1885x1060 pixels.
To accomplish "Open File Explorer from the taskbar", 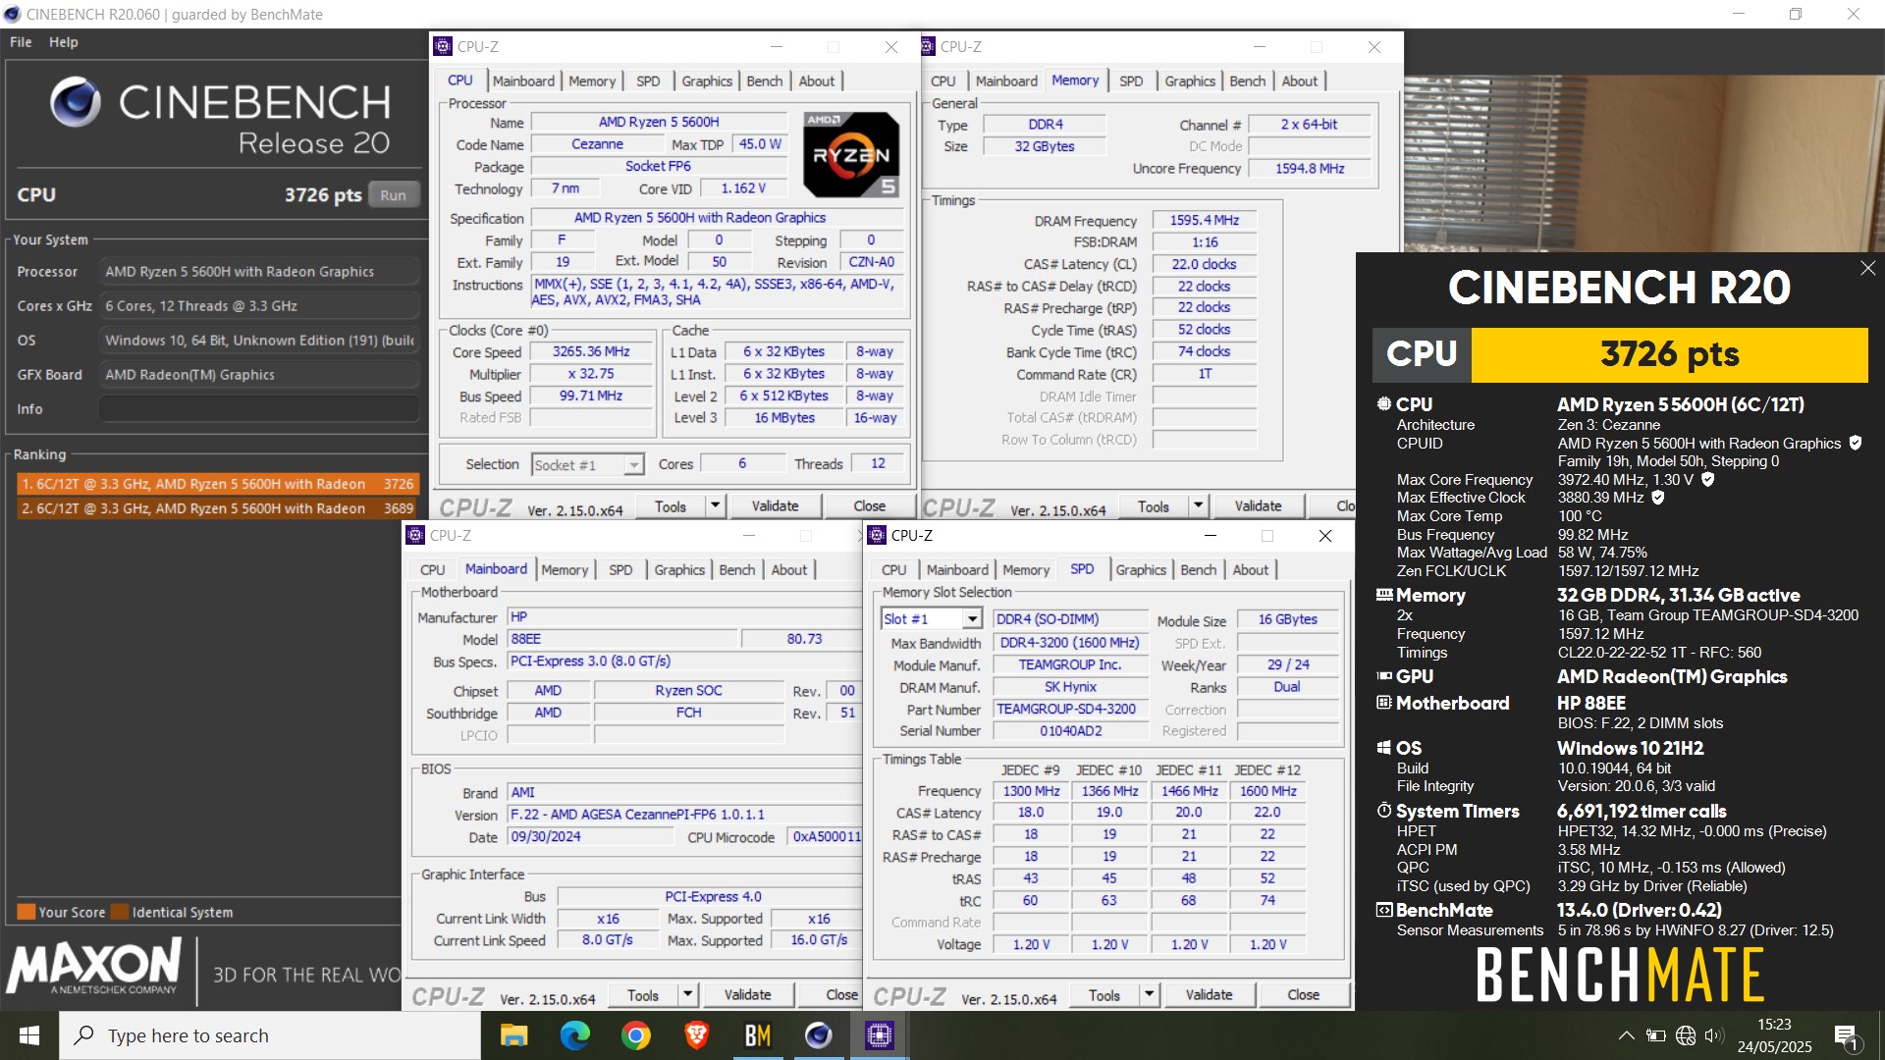I will pos(513,1035).
